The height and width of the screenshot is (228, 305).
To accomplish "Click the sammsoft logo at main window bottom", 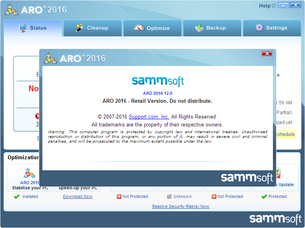I will 275,219.
